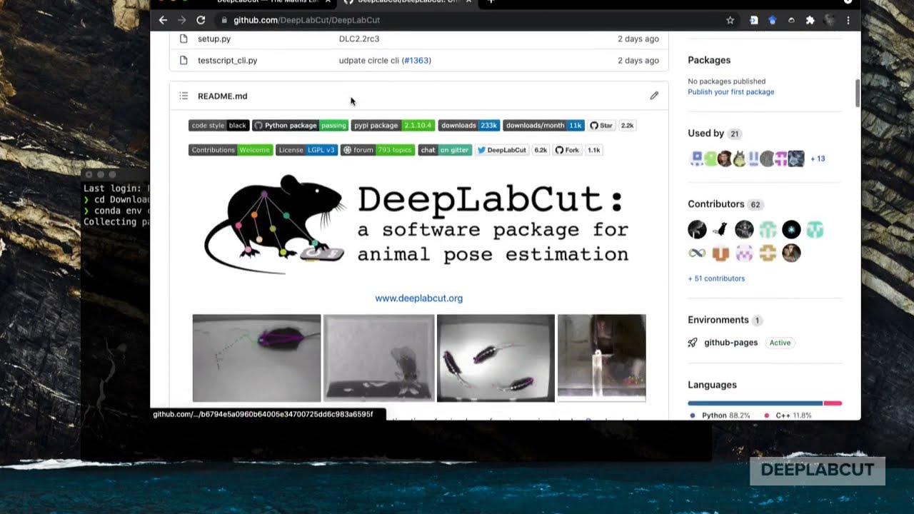The image size is (914, 514).
Task: Click the rocket icon beside github-pages
Action: point(693,343)
